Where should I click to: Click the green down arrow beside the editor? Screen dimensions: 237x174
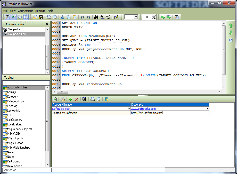(231, 33)
